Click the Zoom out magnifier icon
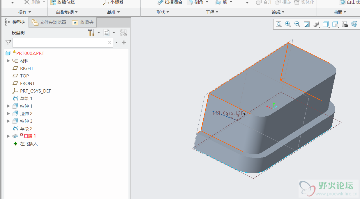 (x=297, y=24)
